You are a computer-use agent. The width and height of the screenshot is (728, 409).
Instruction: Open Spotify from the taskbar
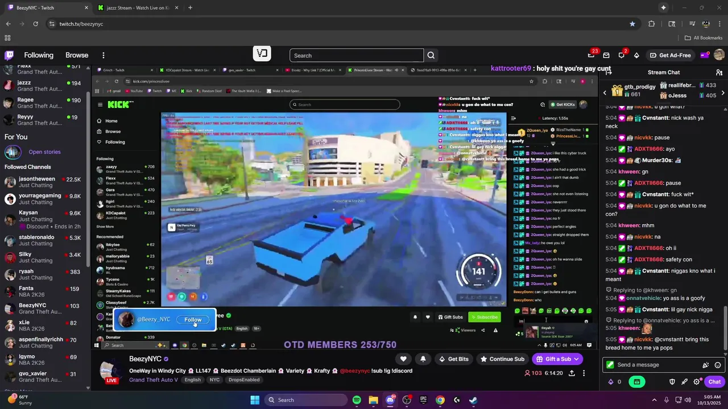[357, 400]
